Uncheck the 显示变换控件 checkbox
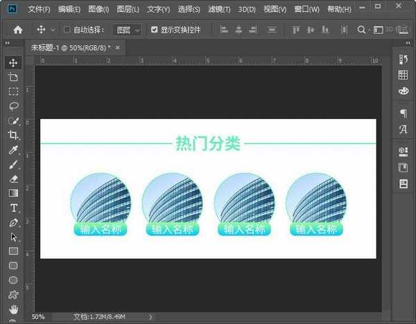 click(154, 30)
